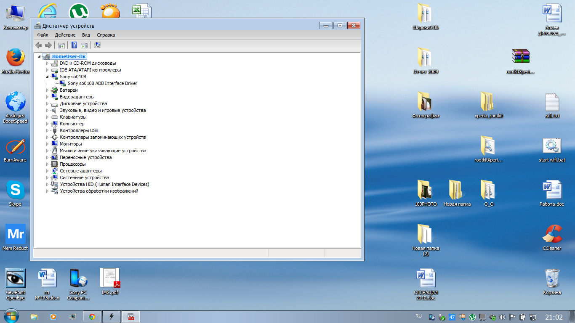Image resolution: width=575 pixels, height=323 pixels.
Task: Open the Действие menu
Action: [x=65, y=35]
